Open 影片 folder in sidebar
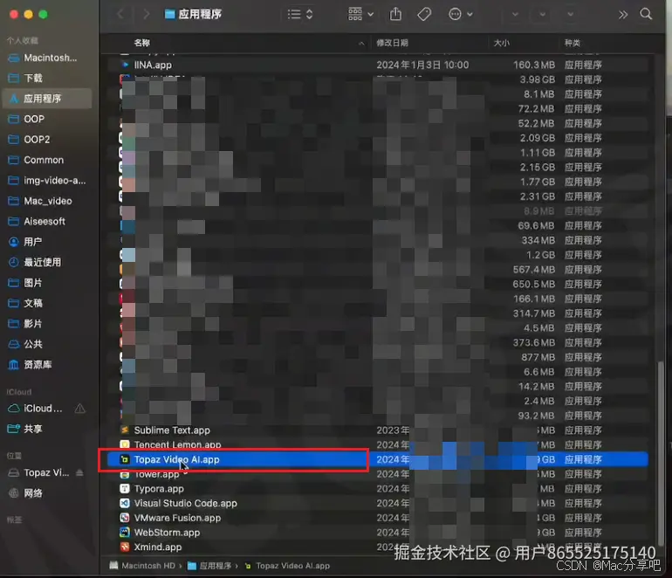Image resolution: width=672 pixels, height=578 pixels. [x=47, y=324]
